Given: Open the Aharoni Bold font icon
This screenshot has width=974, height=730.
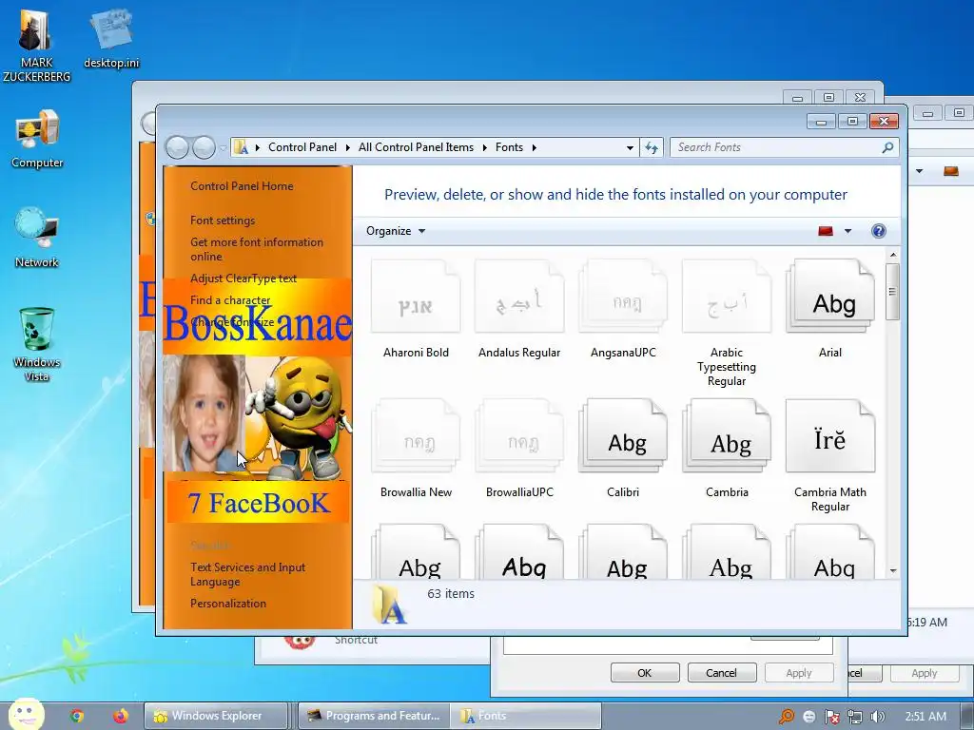Looking at the screenshot, I should tap(416, 297).
